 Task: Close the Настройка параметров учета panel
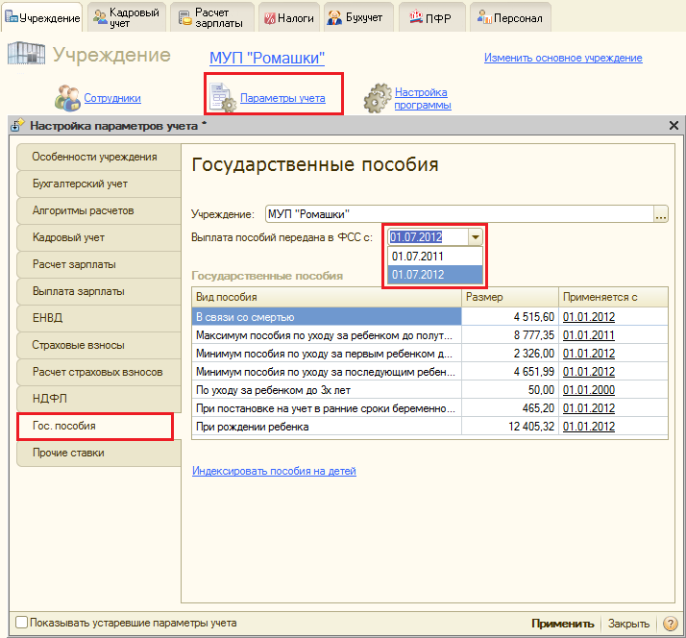pos(674,126)
